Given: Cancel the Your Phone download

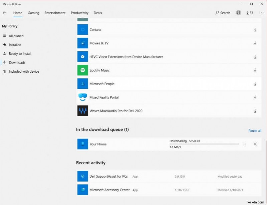Looking at the screenshot, I should (x=255, y=144).
